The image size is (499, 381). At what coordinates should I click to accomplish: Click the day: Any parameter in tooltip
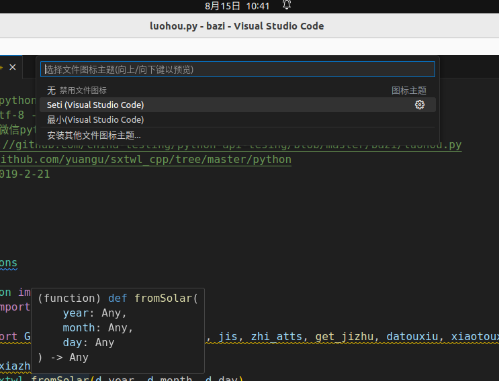point(89,343)
